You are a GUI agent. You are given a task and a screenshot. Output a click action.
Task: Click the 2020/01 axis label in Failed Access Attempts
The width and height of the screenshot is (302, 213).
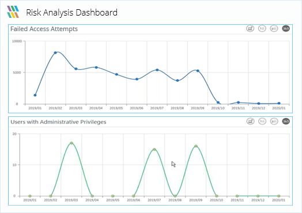coord(279,108)
